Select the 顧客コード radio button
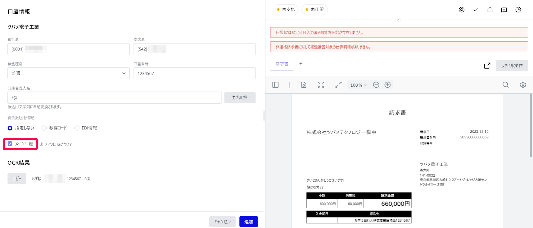Viewport: 533px width, 228px height. (x=44, y=128)
